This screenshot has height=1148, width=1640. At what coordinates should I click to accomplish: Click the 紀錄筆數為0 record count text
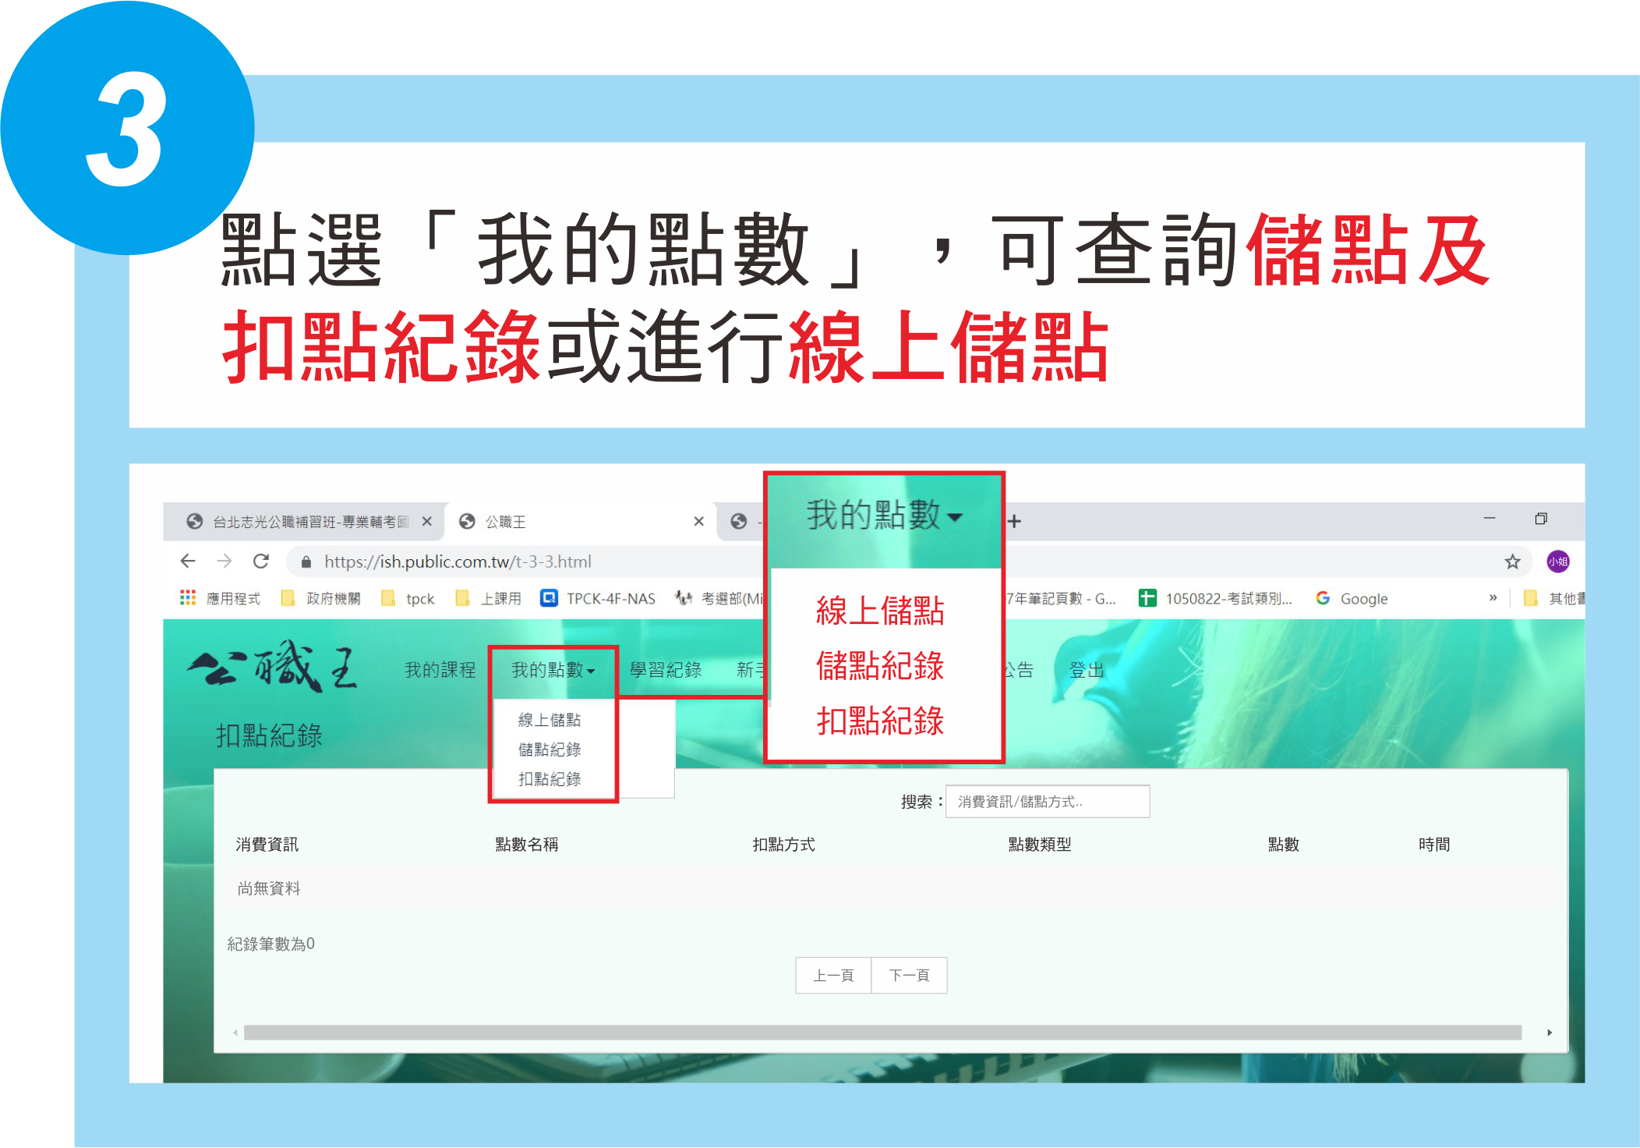(x=270, y=944)
